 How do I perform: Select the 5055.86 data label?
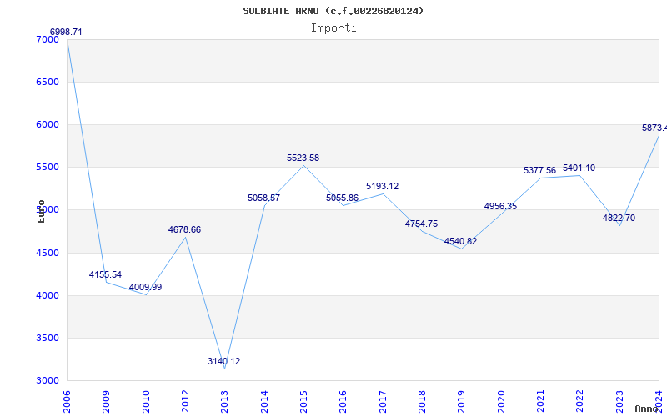point(343,198)
